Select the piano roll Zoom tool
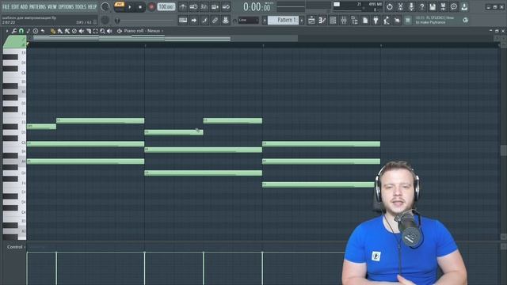This screenshot has height=285, width=507. point(102,31)
